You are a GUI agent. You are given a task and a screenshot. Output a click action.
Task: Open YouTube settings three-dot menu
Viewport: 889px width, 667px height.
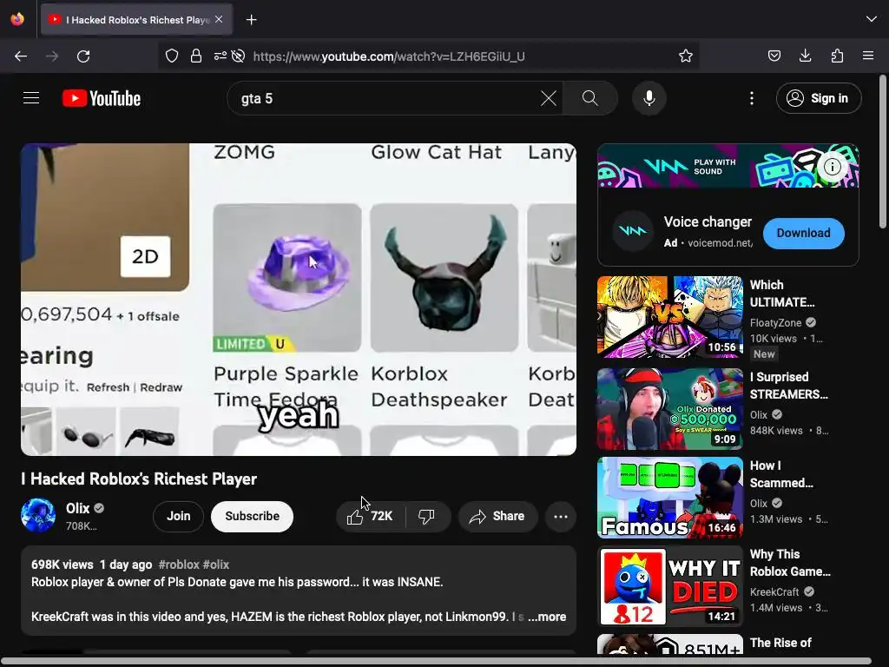(752, 98)
